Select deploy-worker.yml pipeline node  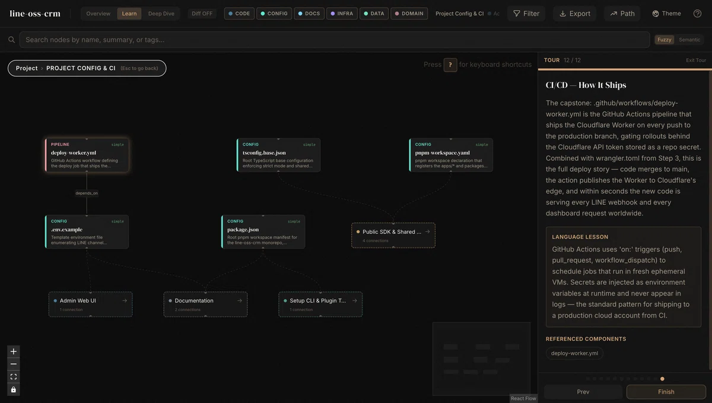(x=87, y=156)
